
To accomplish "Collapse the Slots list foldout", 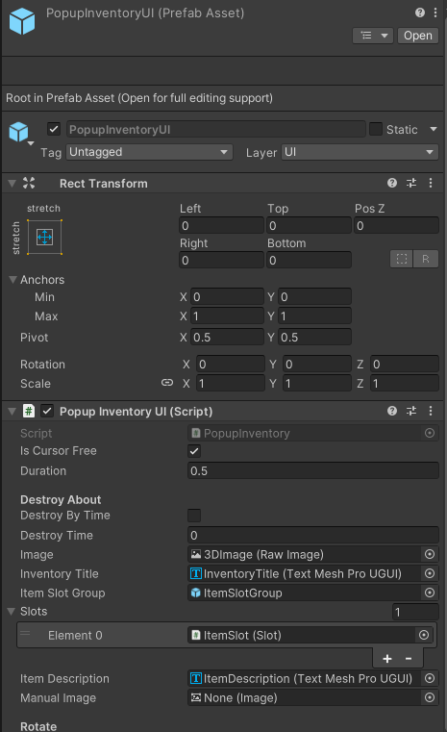I will tap(12, 611).
